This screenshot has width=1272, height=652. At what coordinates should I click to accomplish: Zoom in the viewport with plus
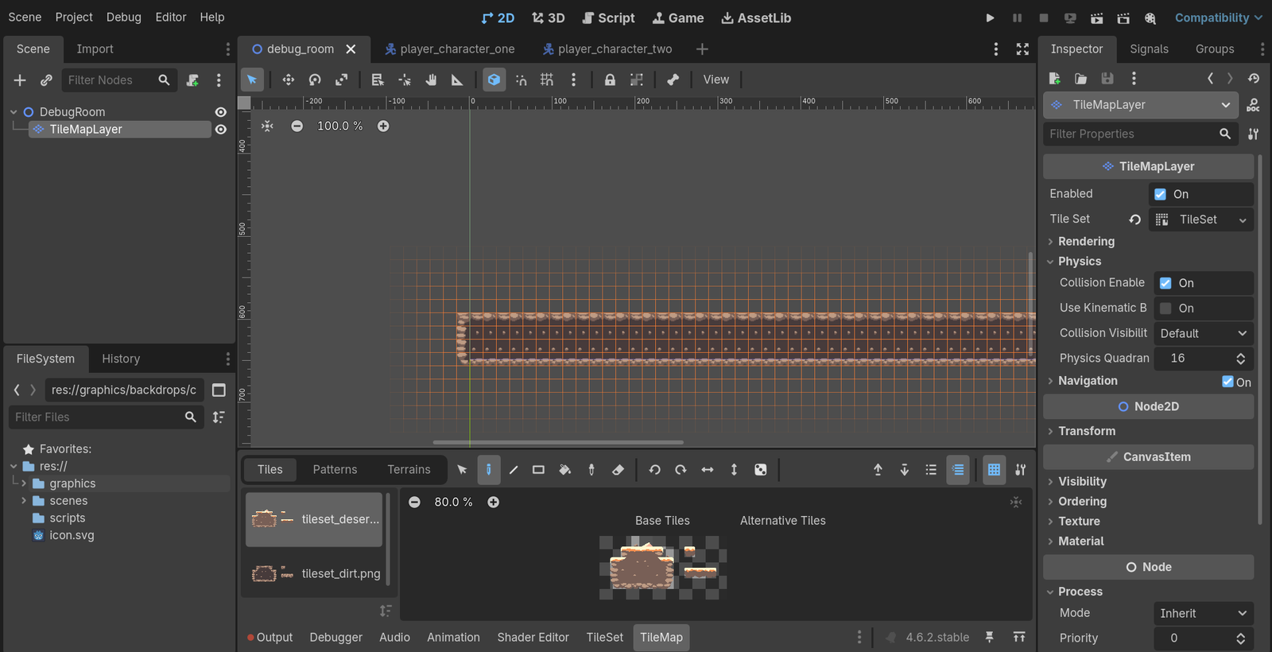click(x=383, y=126)
